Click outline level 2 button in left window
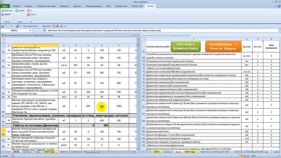This screenshot has width=281, height=158. click(3, 42)
